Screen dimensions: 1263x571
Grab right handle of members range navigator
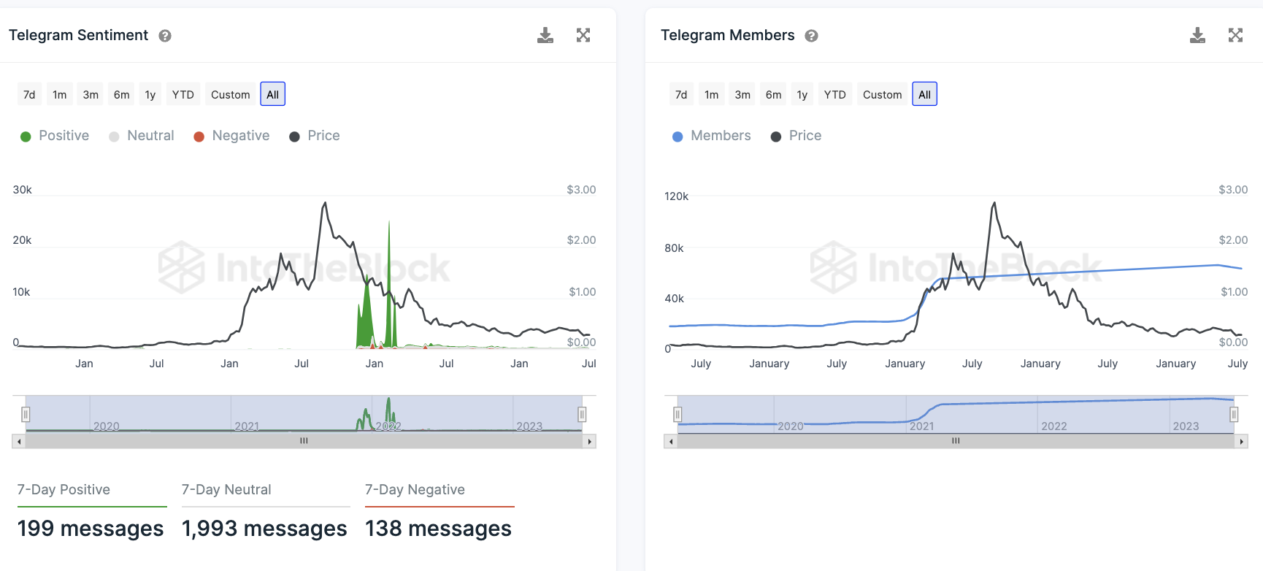pos(1234,415)
